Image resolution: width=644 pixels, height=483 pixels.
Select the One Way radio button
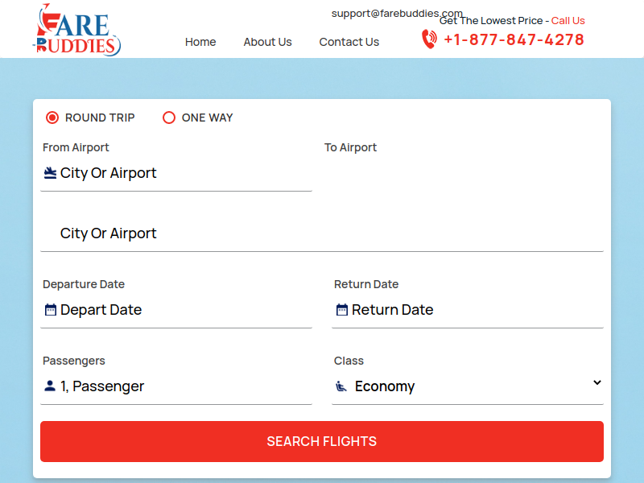point(169,118)
